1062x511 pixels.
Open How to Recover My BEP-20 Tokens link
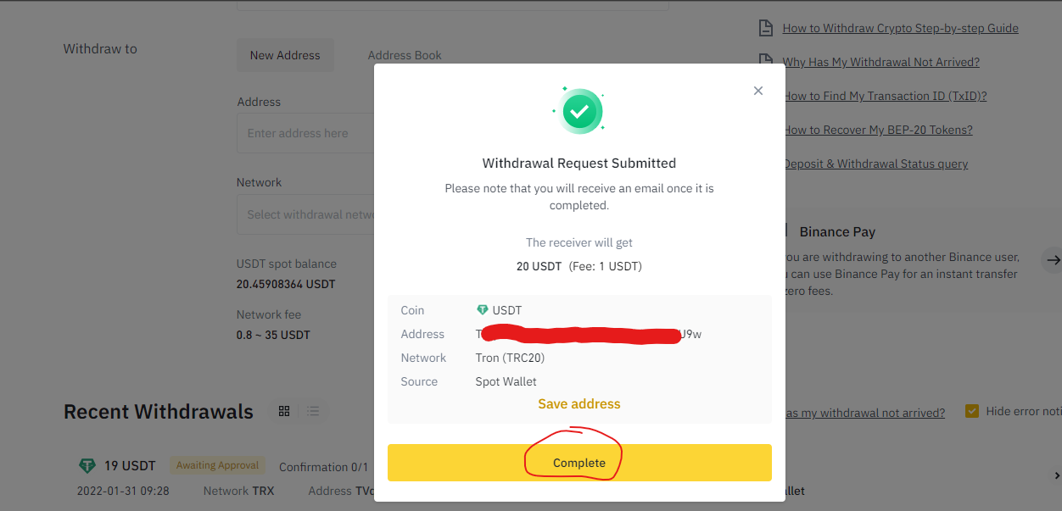click(878, 130)
